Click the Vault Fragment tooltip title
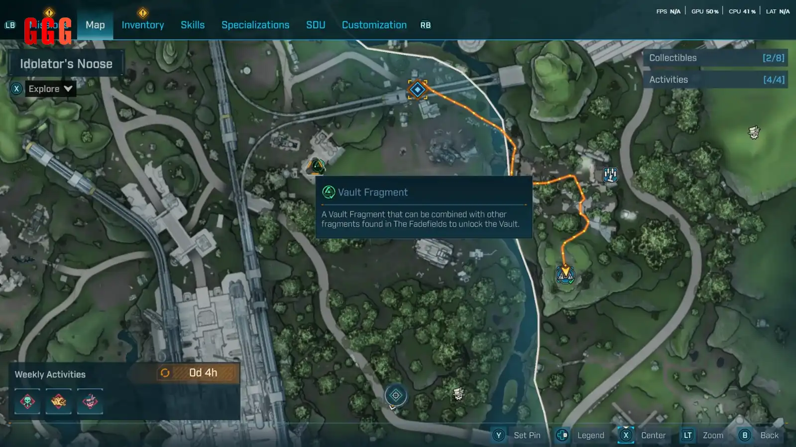This screenshot has height=447, width=796. point(372,192)
